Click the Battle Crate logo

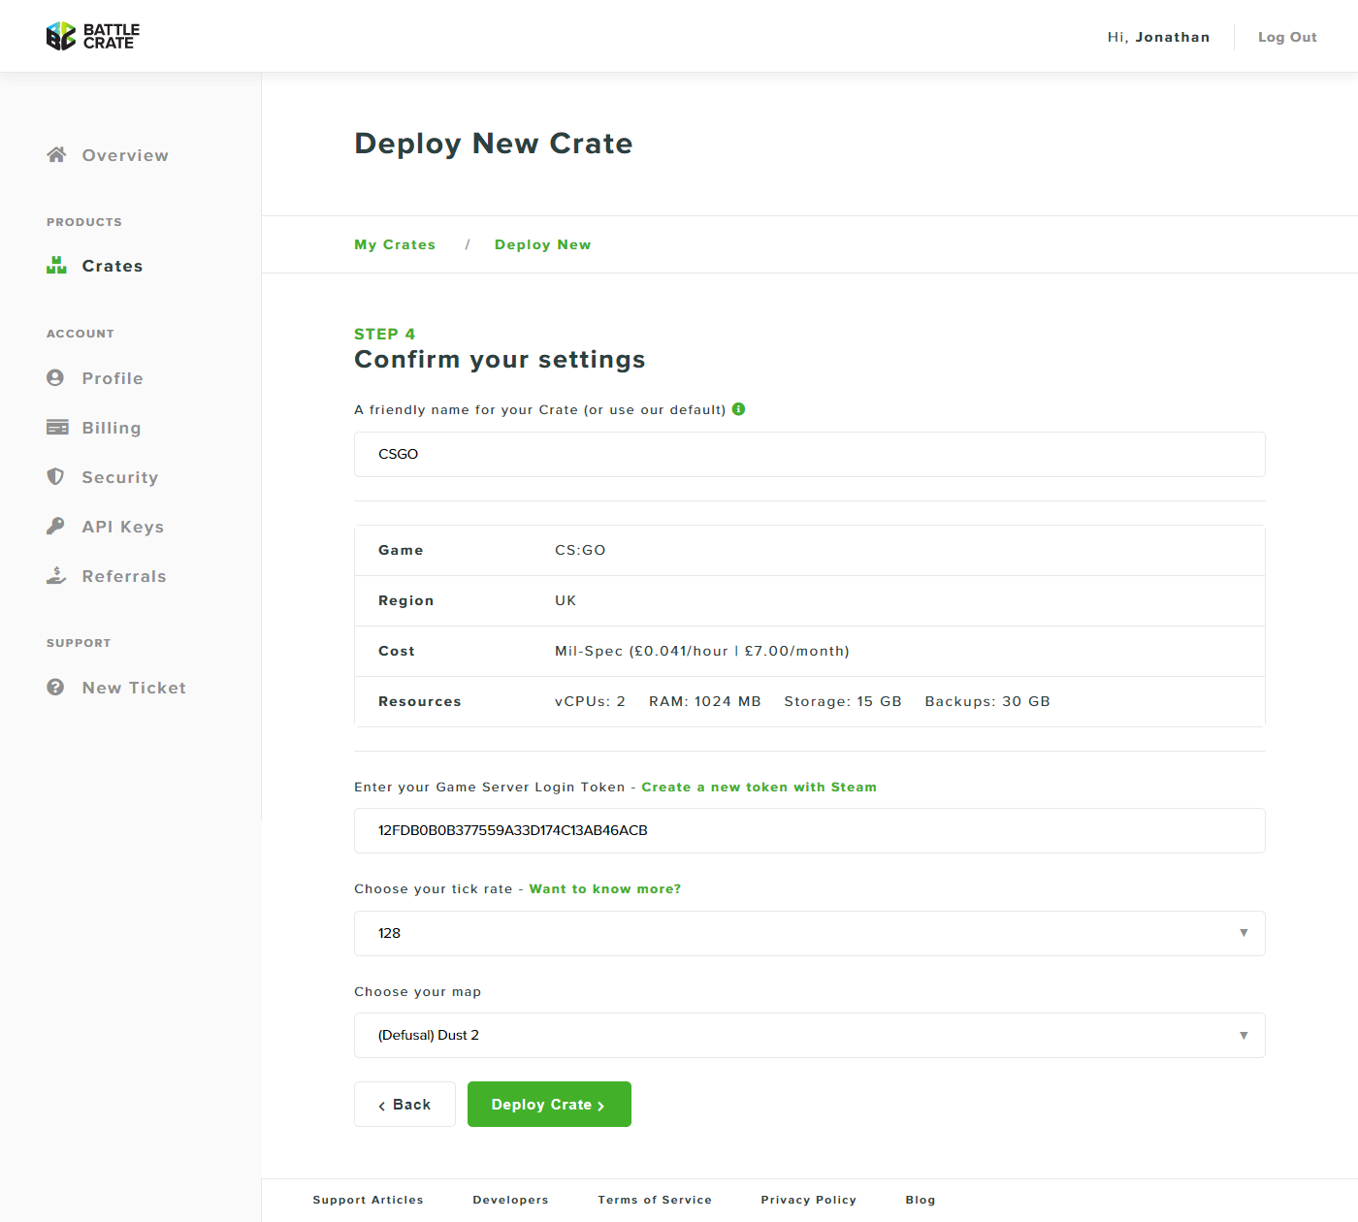click(93, 36)
